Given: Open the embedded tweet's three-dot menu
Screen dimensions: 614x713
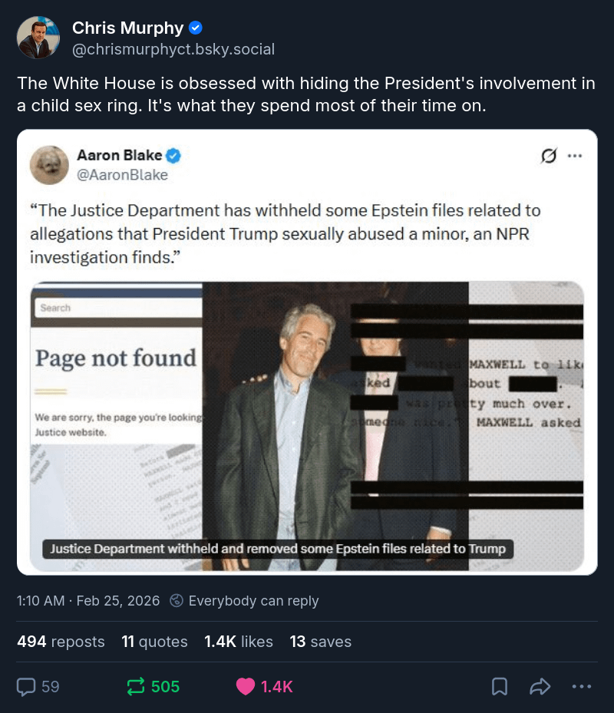Looking at the screenshot, I should 575,156.
